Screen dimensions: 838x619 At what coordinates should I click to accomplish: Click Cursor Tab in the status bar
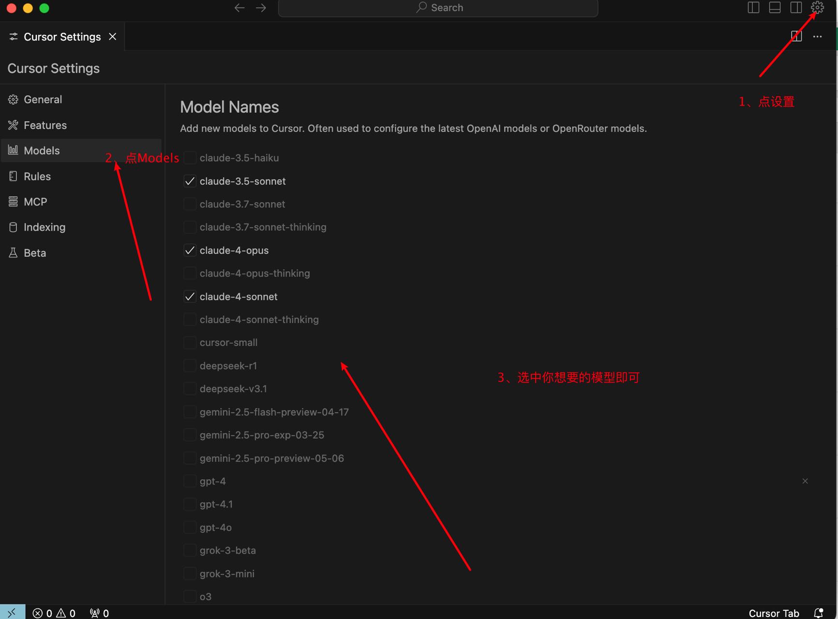point(774,613)
